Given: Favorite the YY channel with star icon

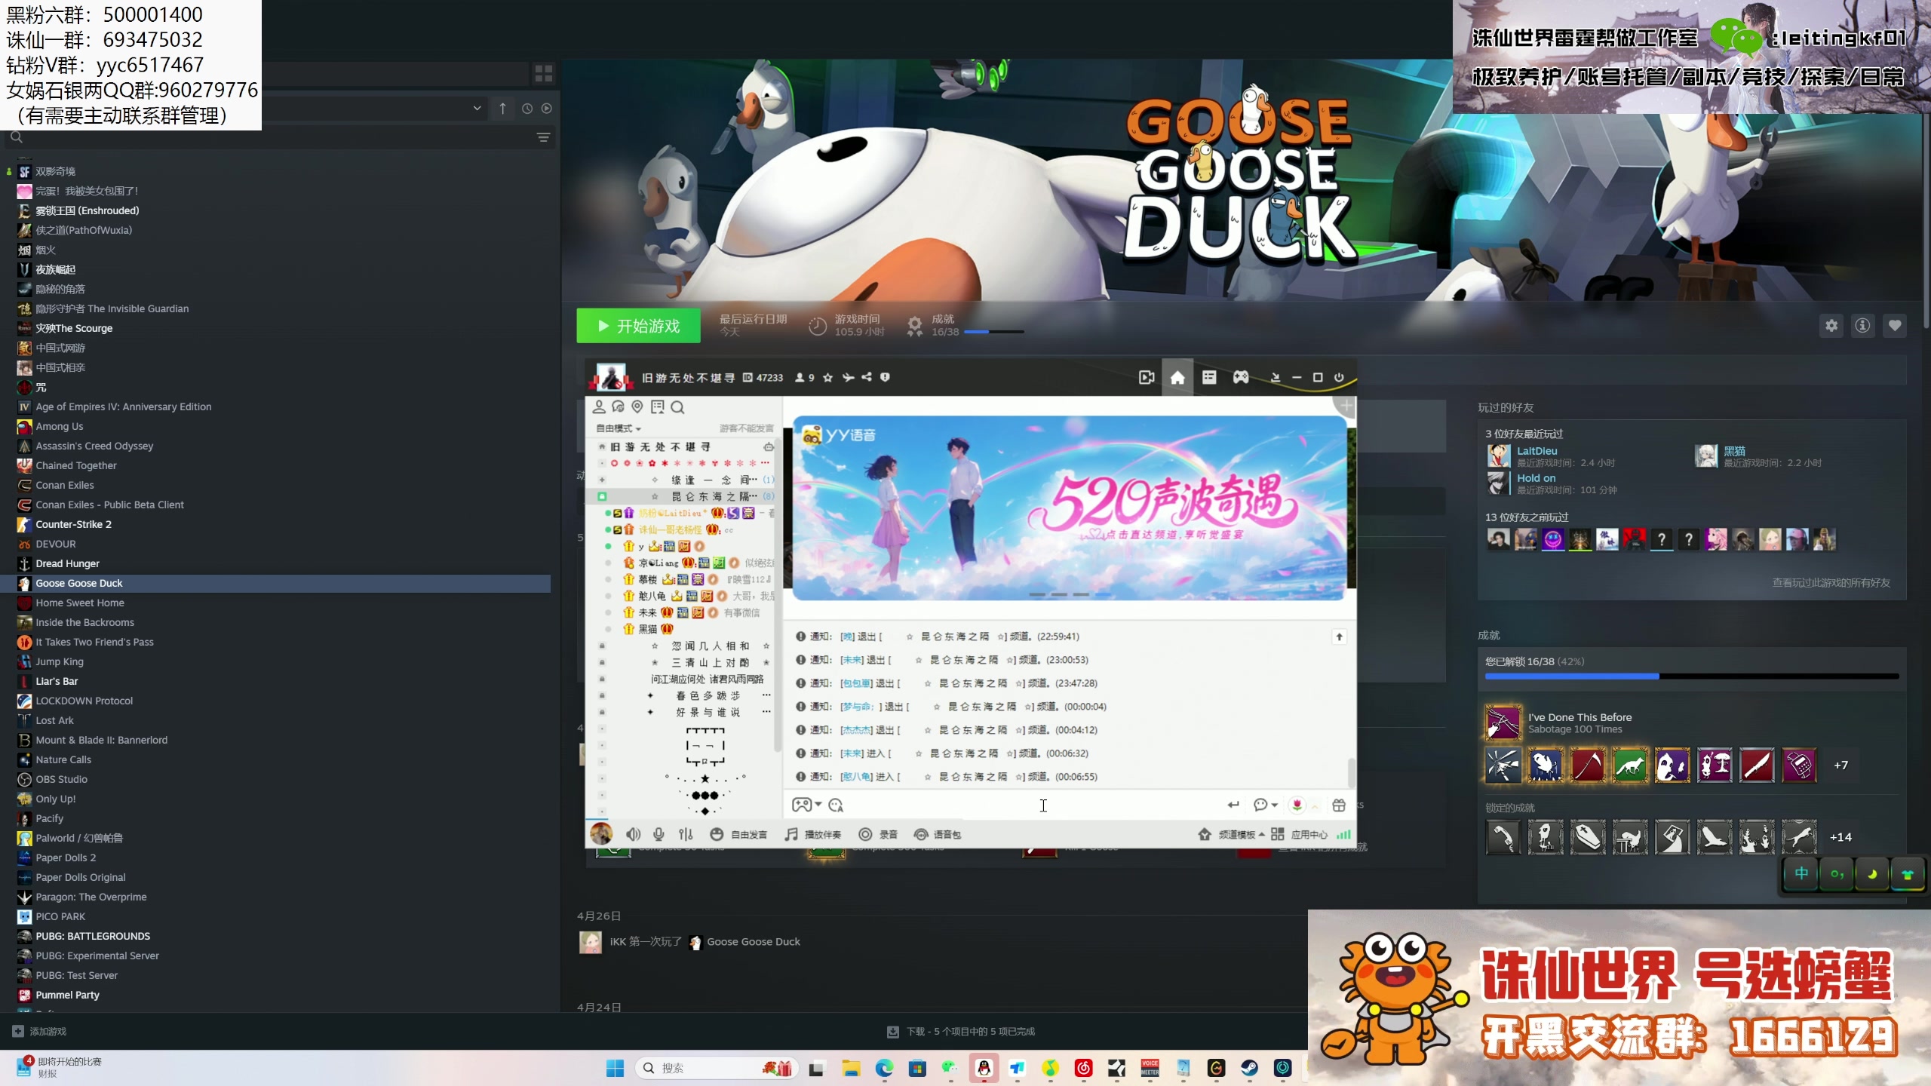Looking at the screenshot, I should point(827,377).
